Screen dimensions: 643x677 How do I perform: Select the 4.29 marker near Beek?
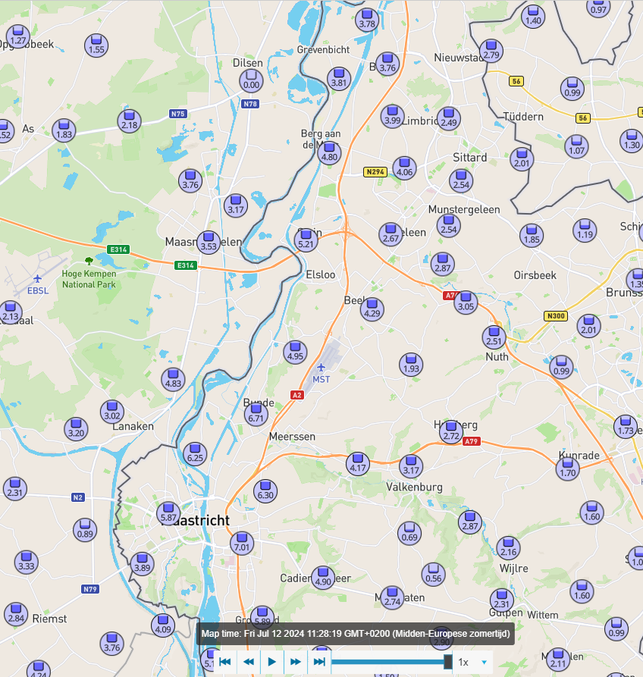click(x=372, y=309)
